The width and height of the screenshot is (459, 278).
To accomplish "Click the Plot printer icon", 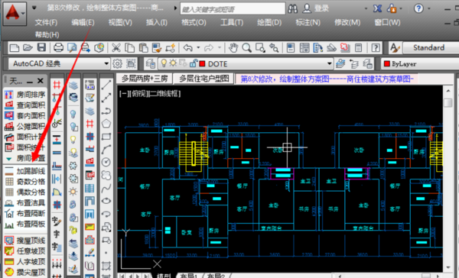I will 58,47.
